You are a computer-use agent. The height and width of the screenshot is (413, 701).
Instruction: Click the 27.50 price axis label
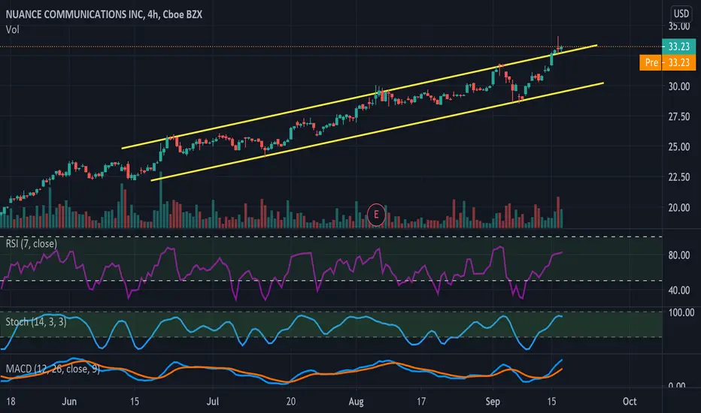pos(678,116)
